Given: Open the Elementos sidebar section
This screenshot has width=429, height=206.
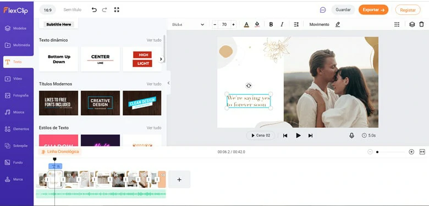Looking at the screenshot, I should pyautogui.click(x=16, y=129).
